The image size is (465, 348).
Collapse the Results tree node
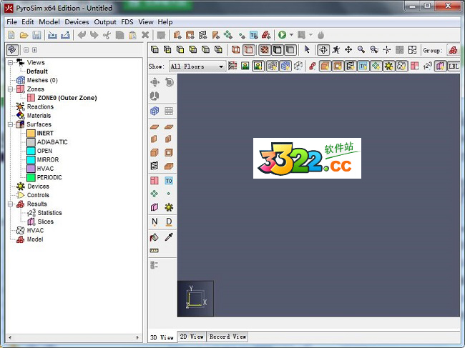click(x=11, y=204)
